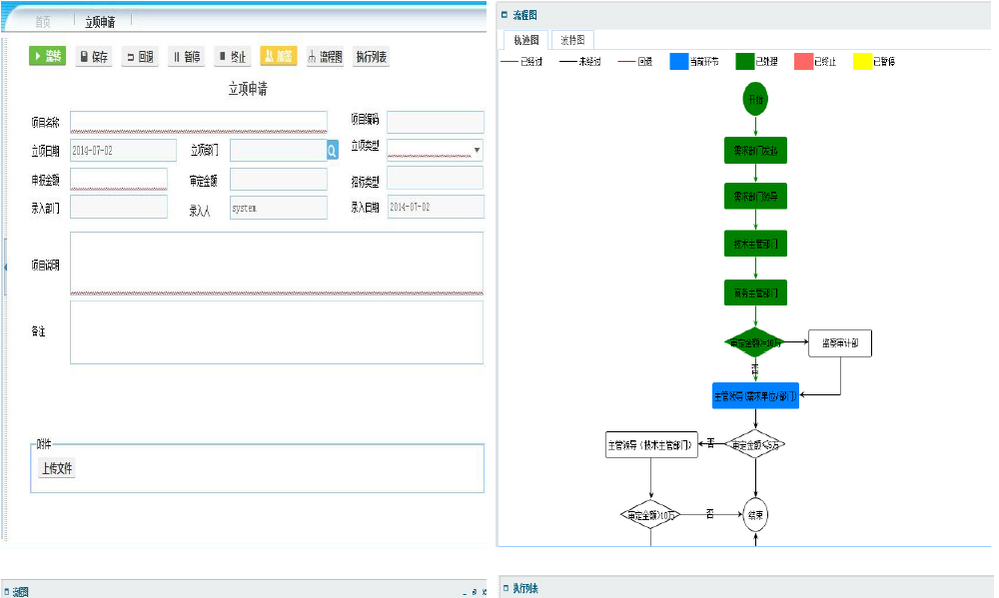
Task: Select the 技术主管部门 flowchart node
Action: click(x=755, y=244)
